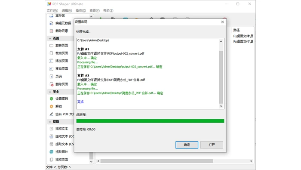Click the Extract Text (提取文本) icon
301x170 pixels.
coord(51,129)
